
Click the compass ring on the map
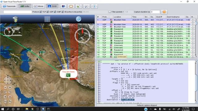coord(82,36)
